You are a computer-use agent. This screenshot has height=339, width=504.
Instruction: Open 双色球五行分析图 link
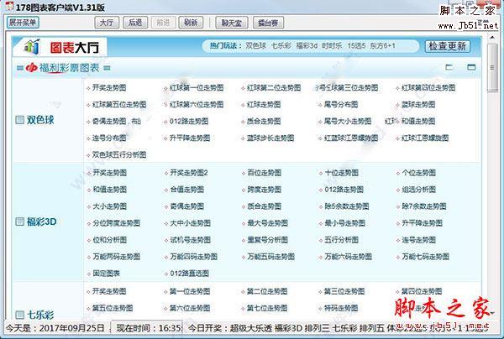point(119,154)
